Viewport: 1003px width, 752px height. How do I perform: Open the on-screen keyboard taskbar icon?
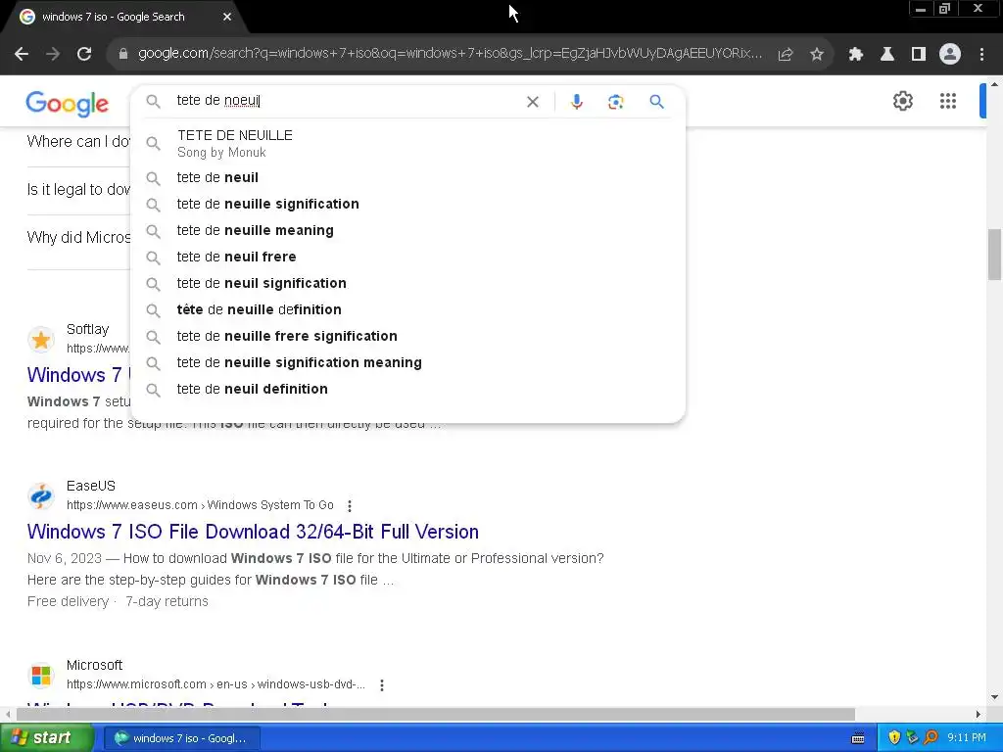click(858, 738)
